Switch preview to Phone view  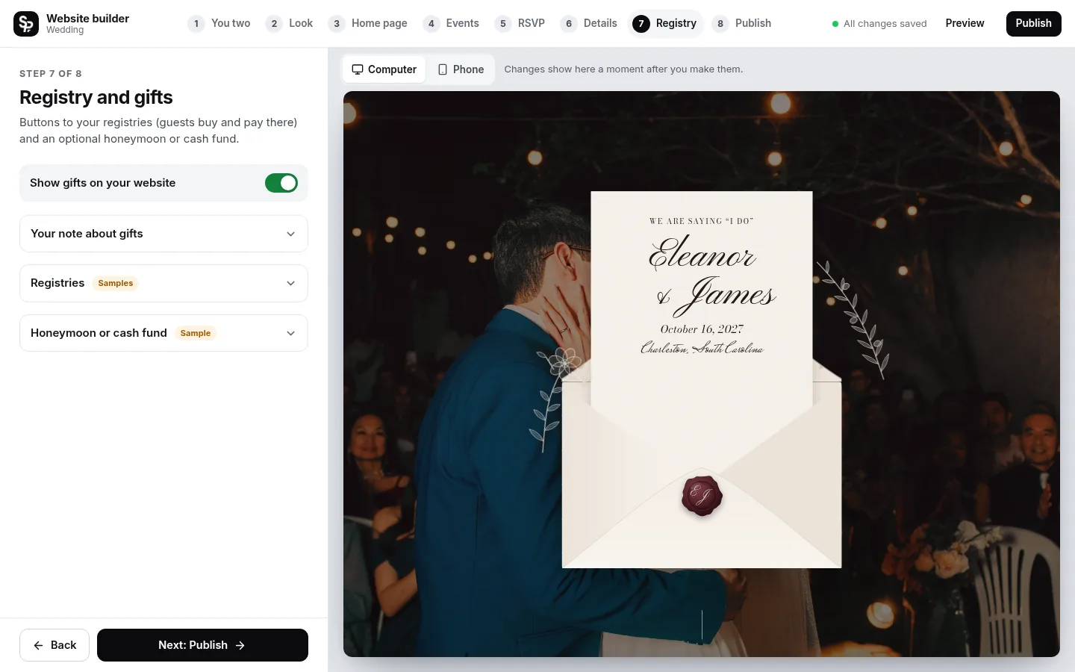coord(461,69)
